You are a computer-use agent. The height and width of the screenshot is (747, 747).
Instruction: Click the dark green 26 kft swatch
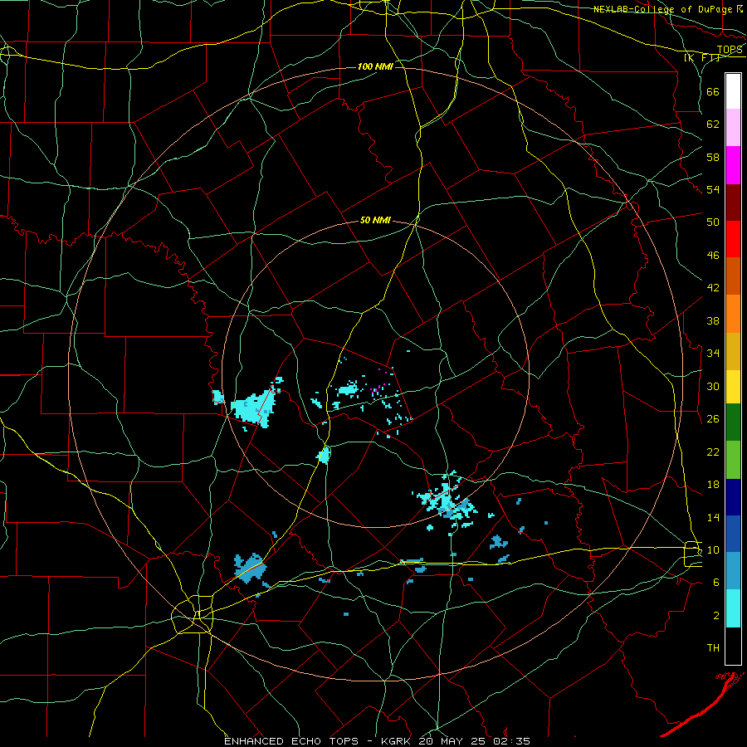tap(733, 422)
